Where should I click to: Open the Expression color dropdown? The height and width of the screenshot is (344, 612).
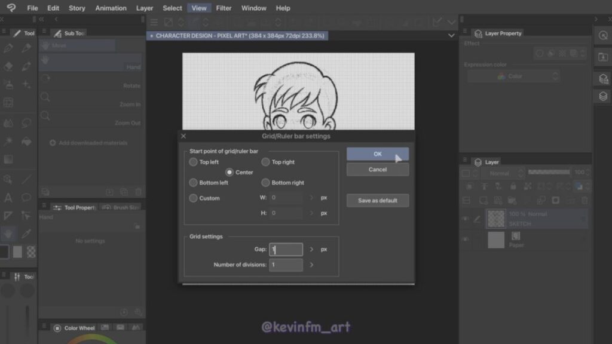[513, 76]
